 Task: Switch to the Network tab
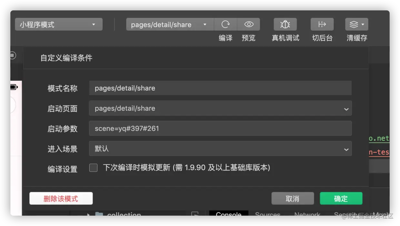307,214
